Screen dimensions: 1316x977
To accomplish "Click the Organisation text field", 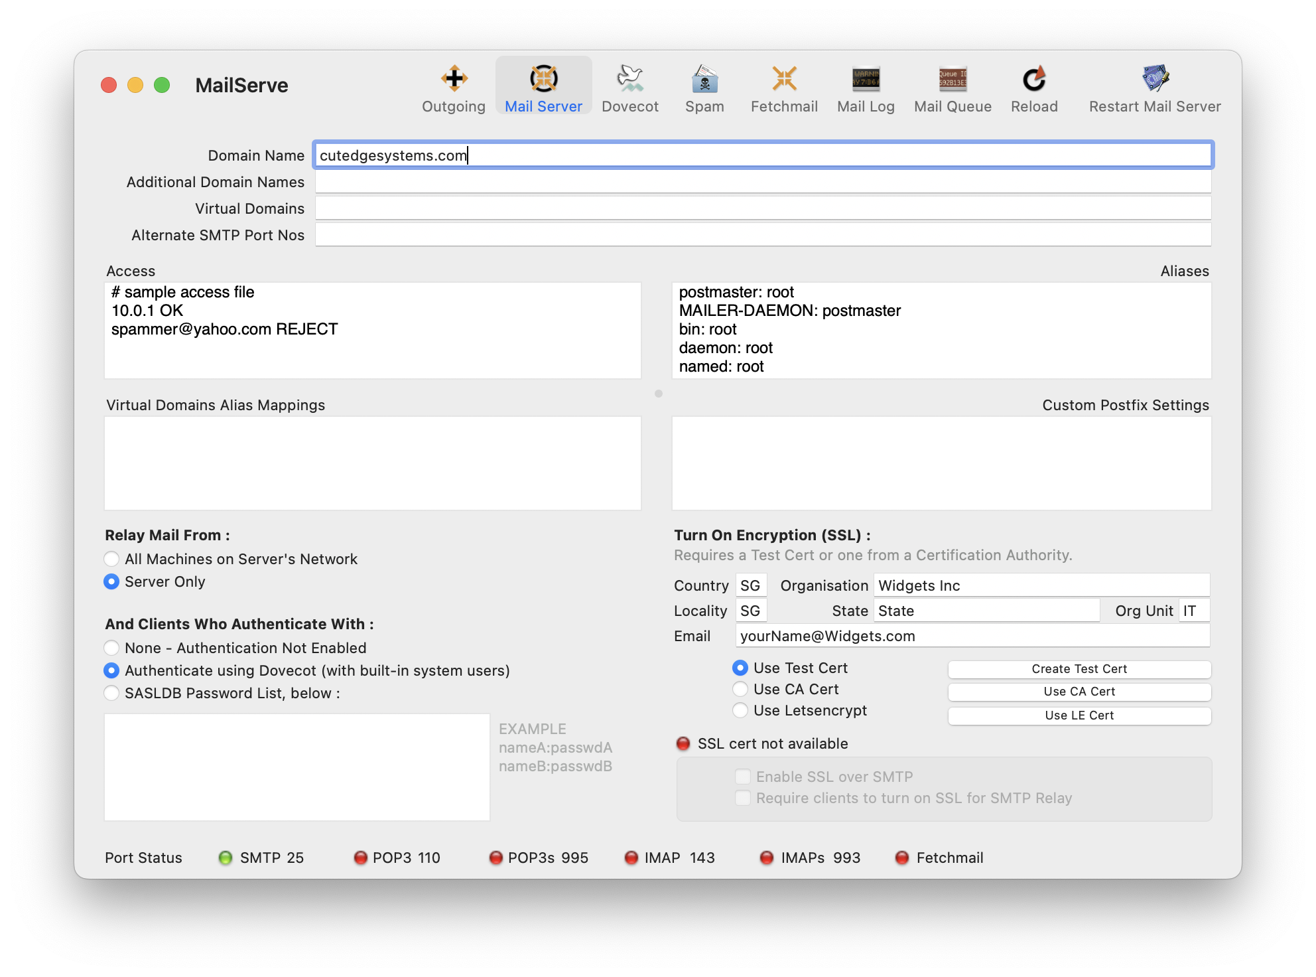I will tap(1041, 585).
